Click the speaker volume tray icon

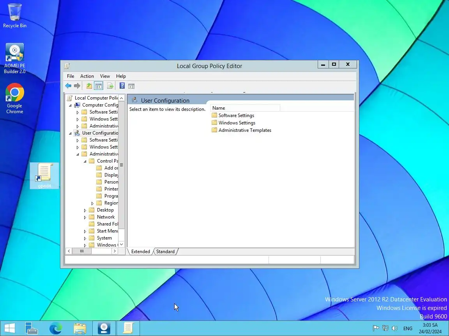(394, 328)
